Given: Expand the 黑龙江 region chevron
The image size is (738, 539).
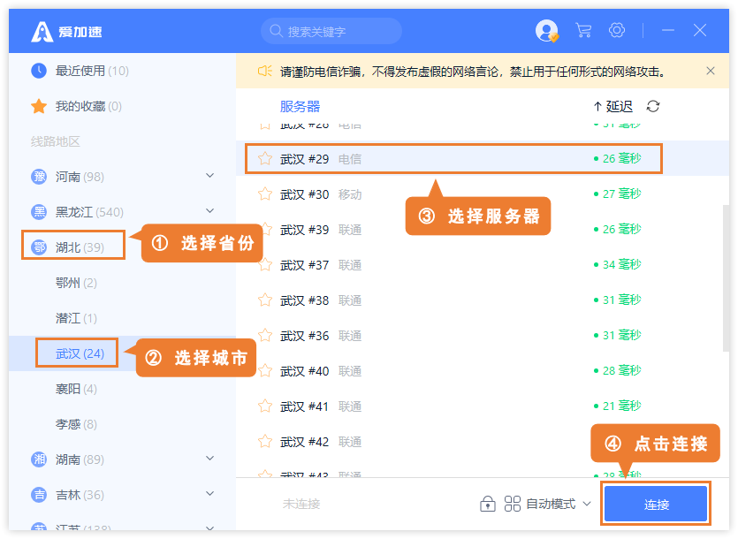Looking at the screenshot, I should (x=210, y=211).
